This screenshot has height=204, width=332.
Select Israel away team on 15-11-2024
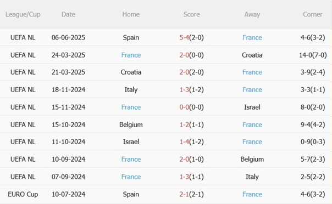(x=252, y=107)
